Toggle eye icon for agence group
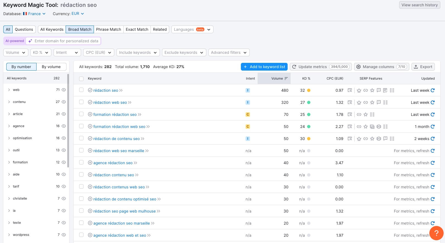The width and height of the screenshot is (445, 243). point(64,126)
